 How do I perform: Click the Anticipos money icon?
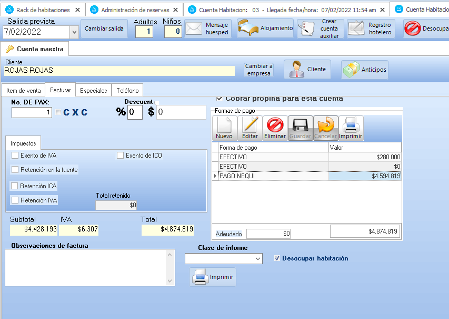pos(351,69)
